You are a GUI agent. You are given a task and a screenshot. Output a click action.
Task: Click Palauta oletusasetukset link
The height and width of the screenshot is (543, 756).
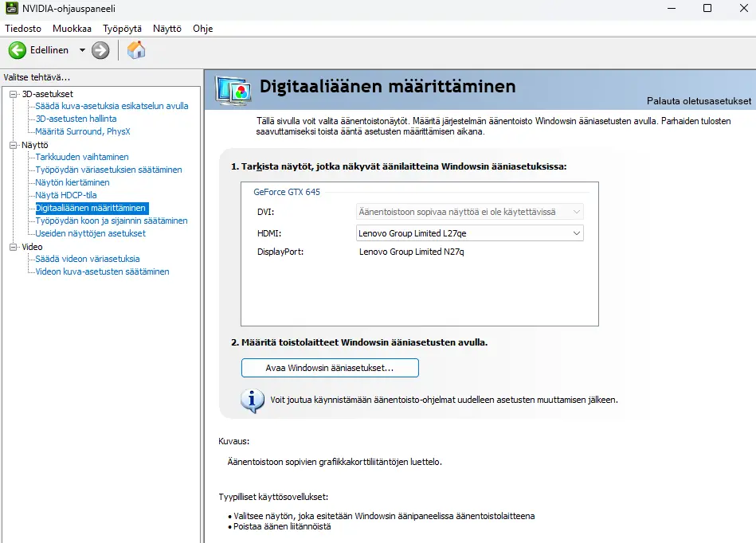(x=699, y=100)
